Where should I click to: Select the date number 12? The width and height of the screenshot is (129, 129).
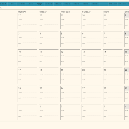point(62,52)
